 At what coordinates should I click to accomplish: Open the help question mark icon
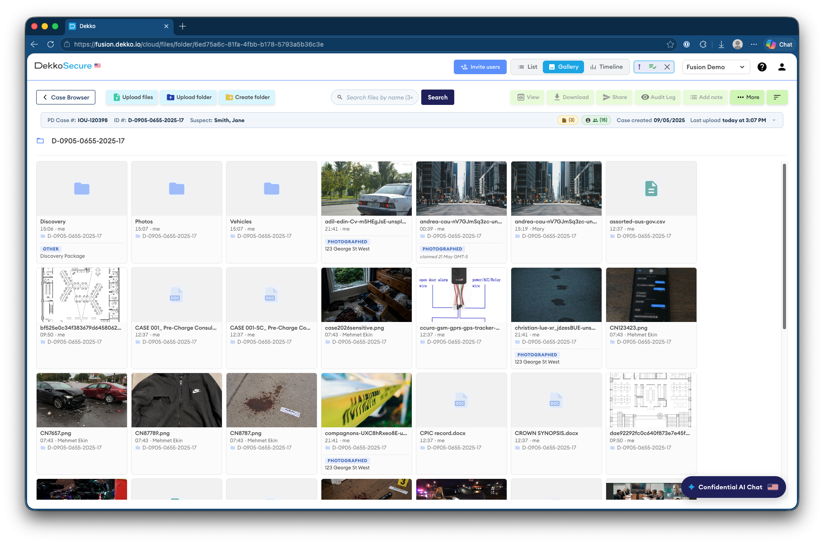762,67
